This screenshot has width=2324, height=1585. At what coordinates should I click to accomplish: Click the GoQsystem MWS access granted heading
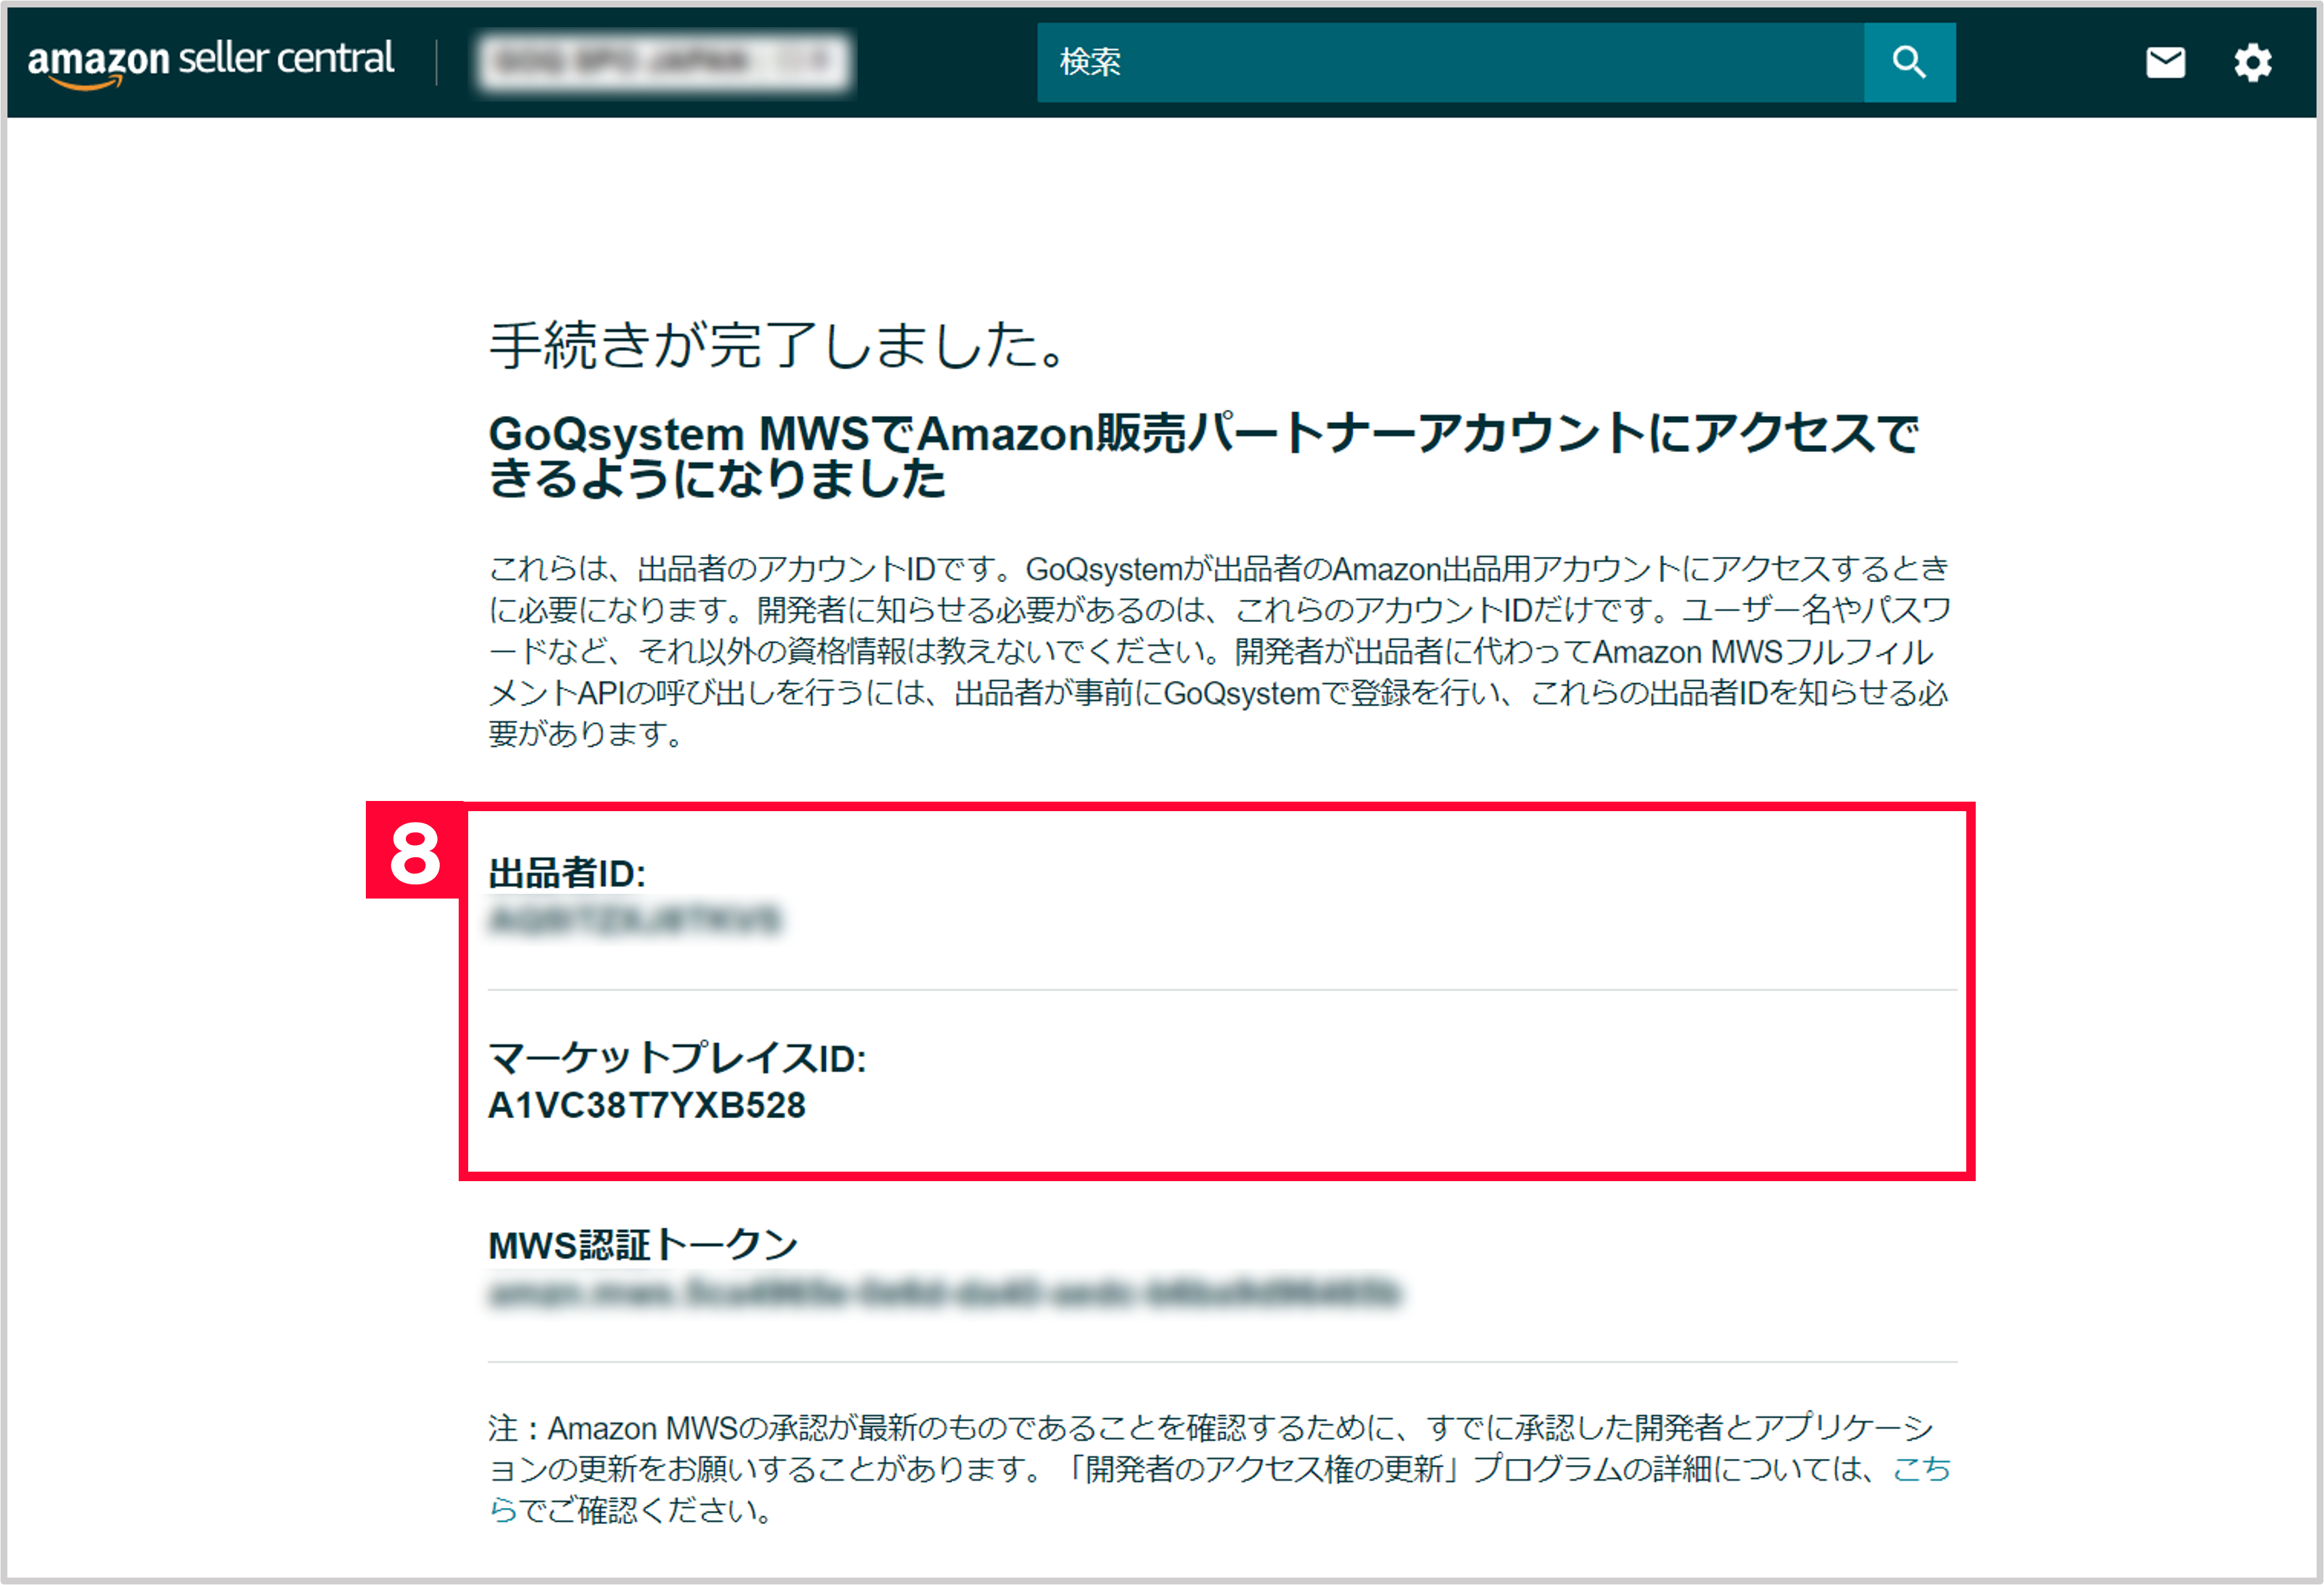[x=1204, y=456]
